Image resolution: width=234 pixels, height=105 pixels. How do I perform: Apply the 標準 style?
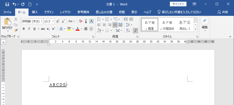[150, 24]
